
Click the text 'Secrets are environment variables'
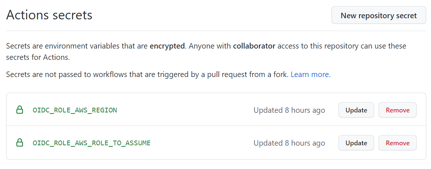(55, 46)
